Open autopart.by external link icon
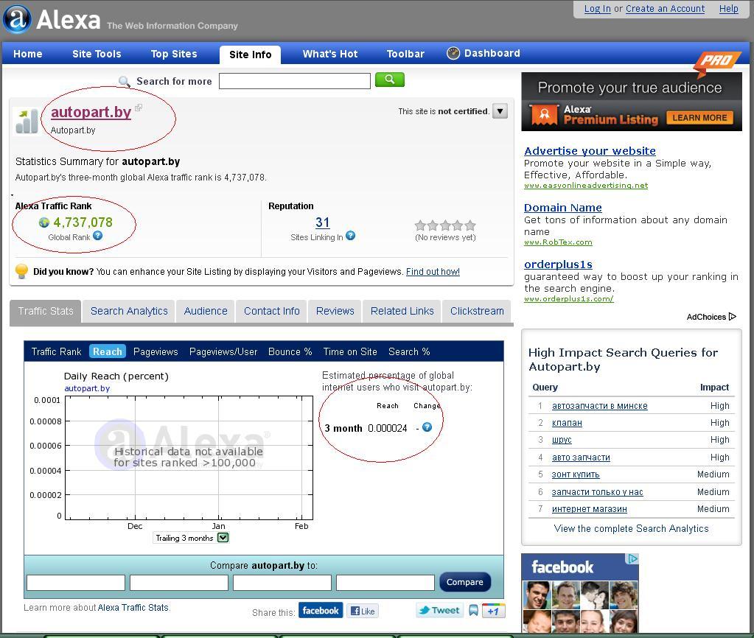This screenshot has height=638, width=754. 139,108
